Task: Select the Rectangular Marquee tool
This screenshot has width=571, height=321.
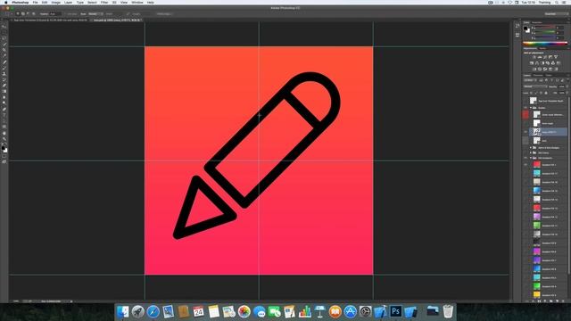Action: pos(4,32)
